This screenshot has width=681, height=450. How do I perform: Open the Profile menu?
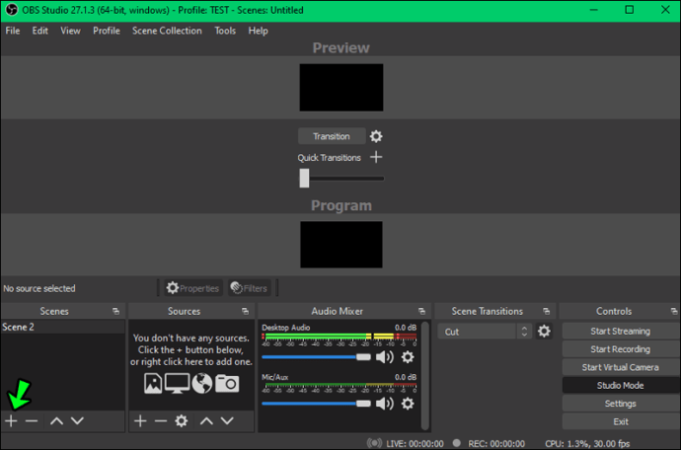coord(107,31)
